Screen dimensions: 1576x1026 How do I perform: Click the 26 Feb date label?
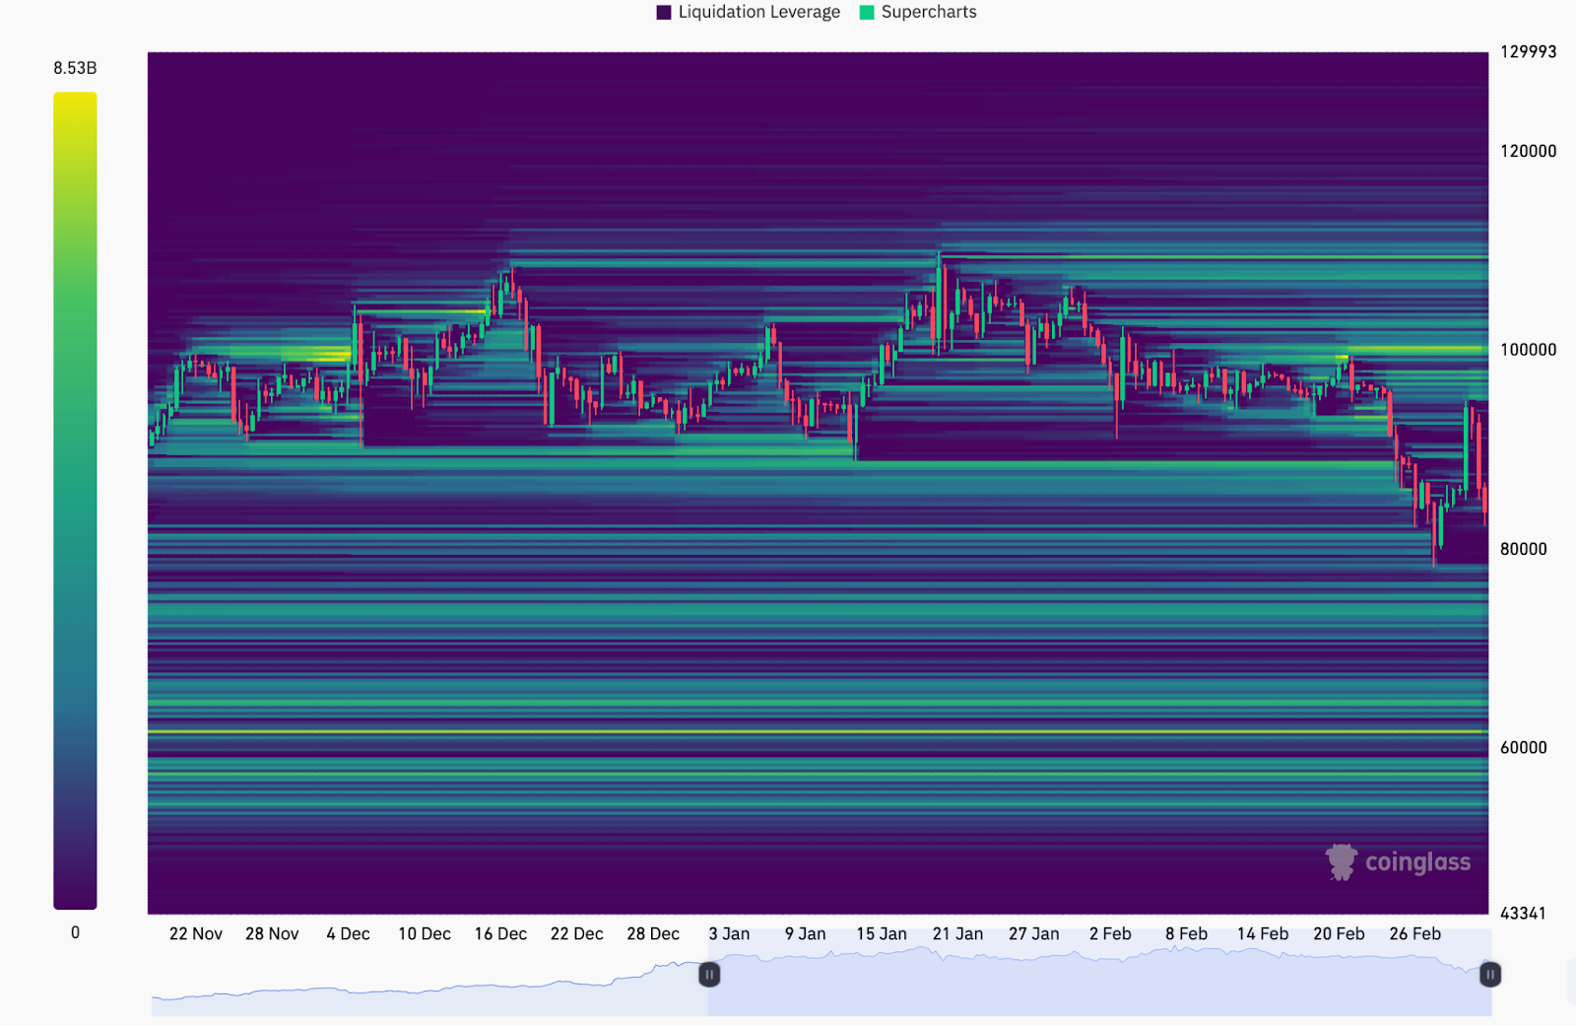tap(1414, 933)
